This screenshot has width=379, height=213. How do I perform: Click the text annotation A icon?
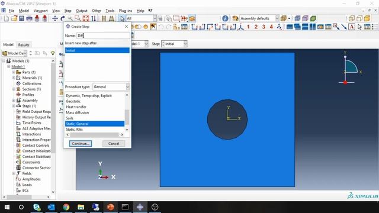352,27
